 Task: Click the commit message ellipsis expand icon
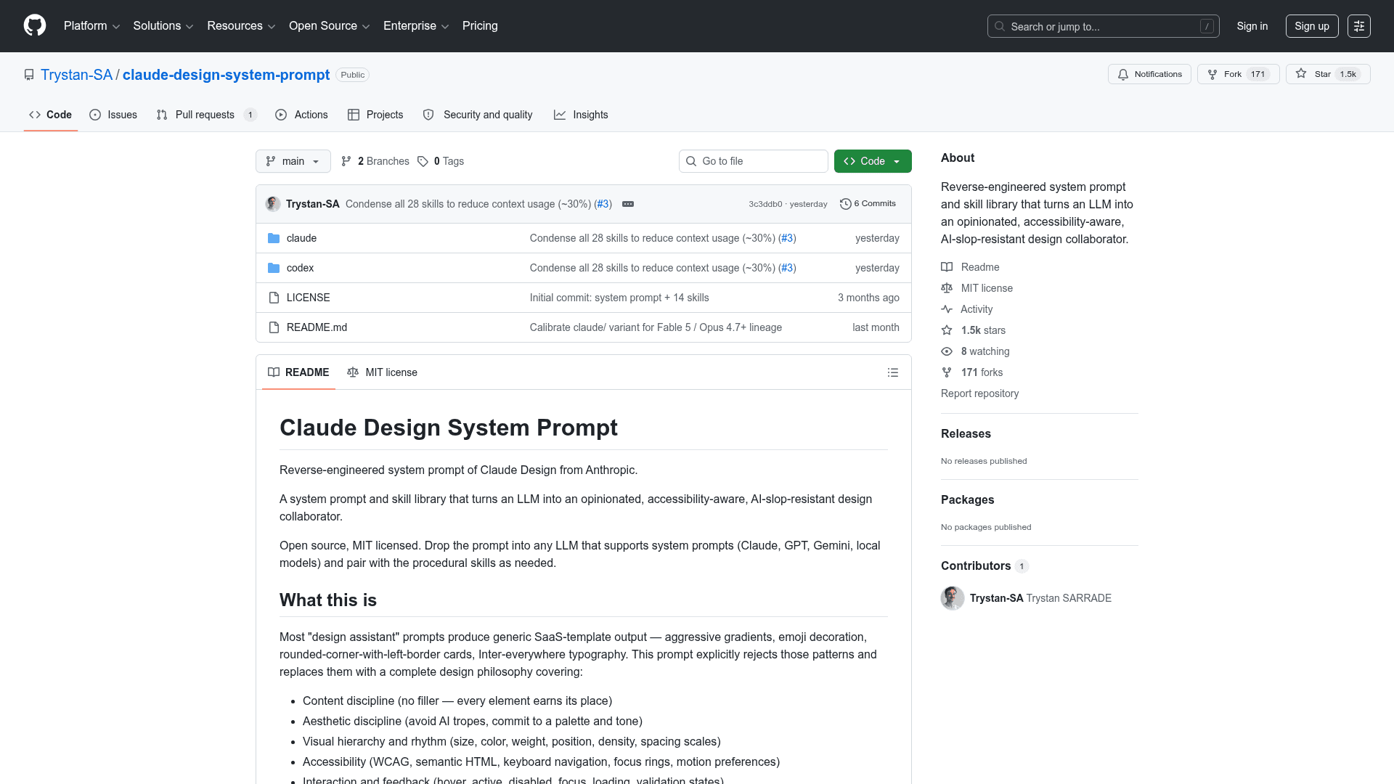click(628, 204)
